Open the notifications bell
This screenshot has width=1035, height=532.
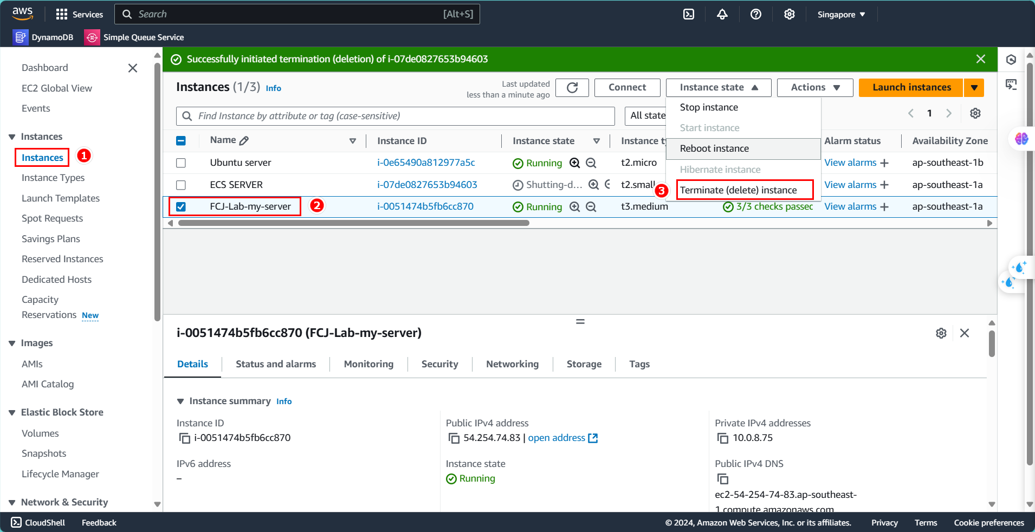click(722, 14)
